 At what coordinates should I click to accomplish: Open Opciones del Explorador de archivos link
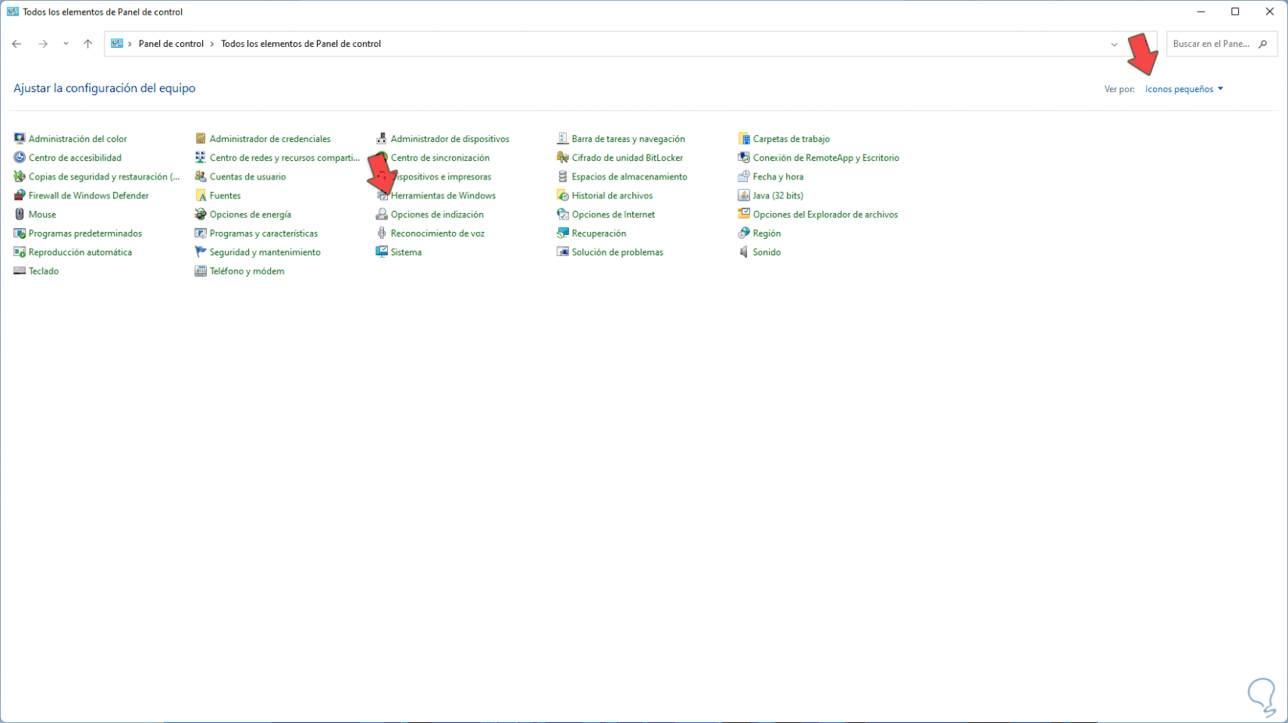(x=825, y=214)
